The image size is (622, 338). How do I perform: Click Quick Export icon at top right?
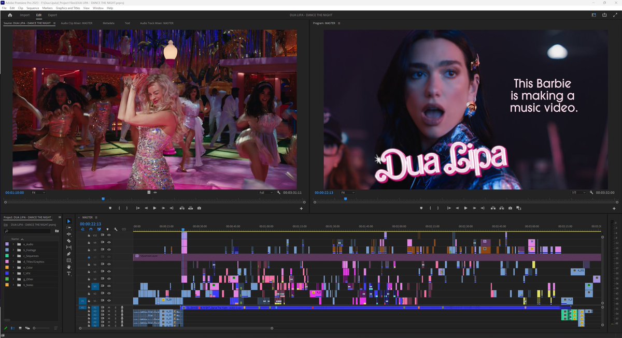604,15
